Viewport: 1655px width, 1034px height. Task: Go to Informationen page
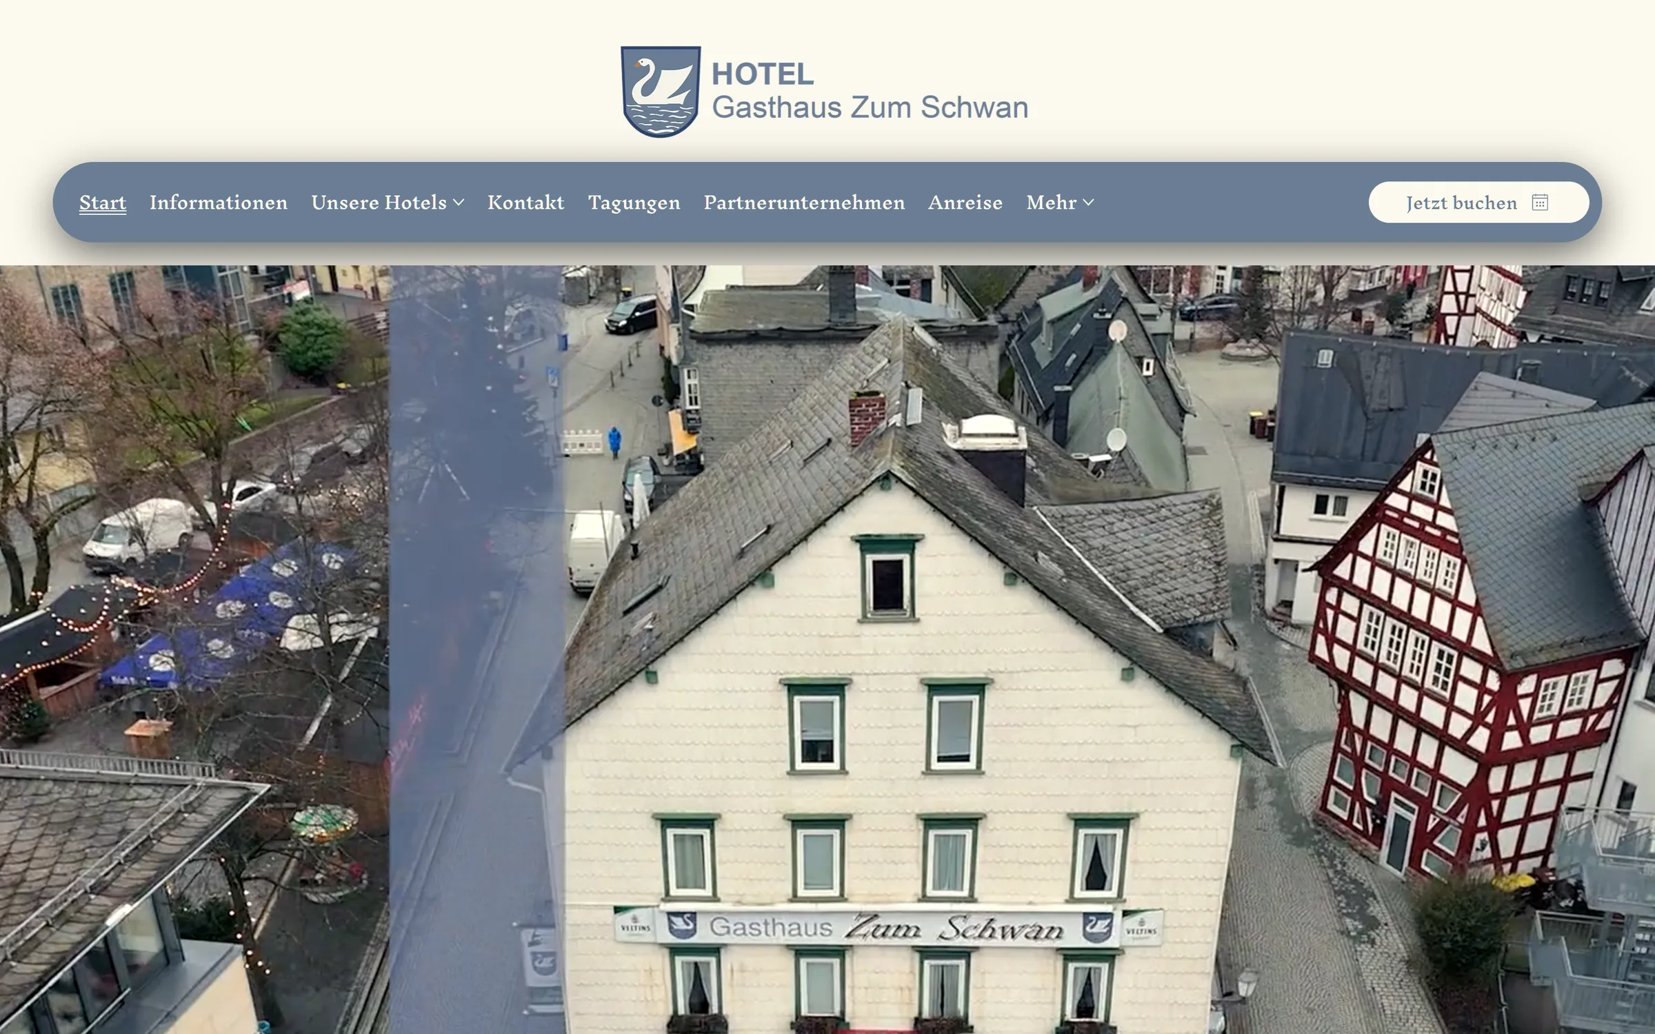(219, 203)
